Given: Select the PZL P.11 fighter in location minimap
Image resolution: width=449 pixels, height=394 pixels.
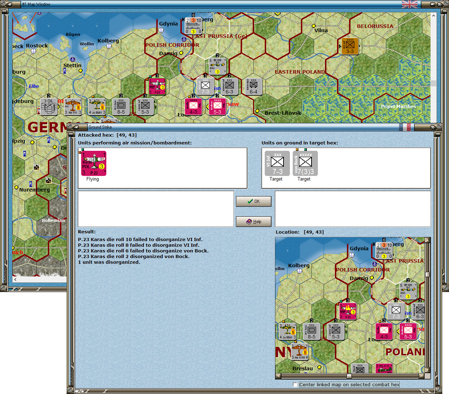Looking at the screenshot, I should (384, 368).
